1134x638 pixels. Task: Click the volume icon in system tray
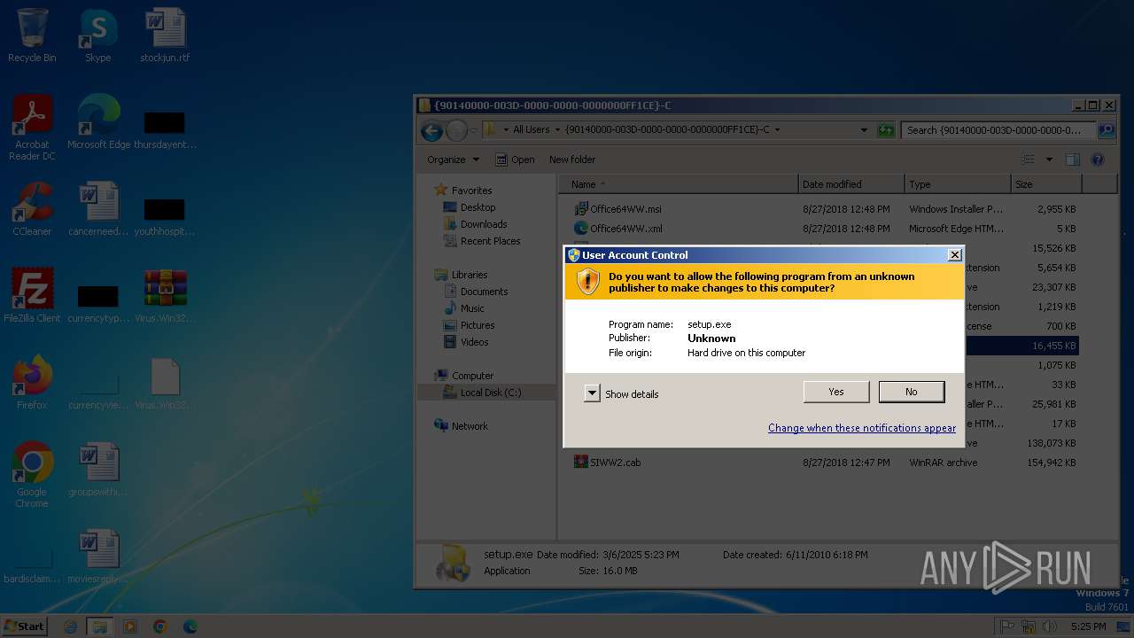1049,626
